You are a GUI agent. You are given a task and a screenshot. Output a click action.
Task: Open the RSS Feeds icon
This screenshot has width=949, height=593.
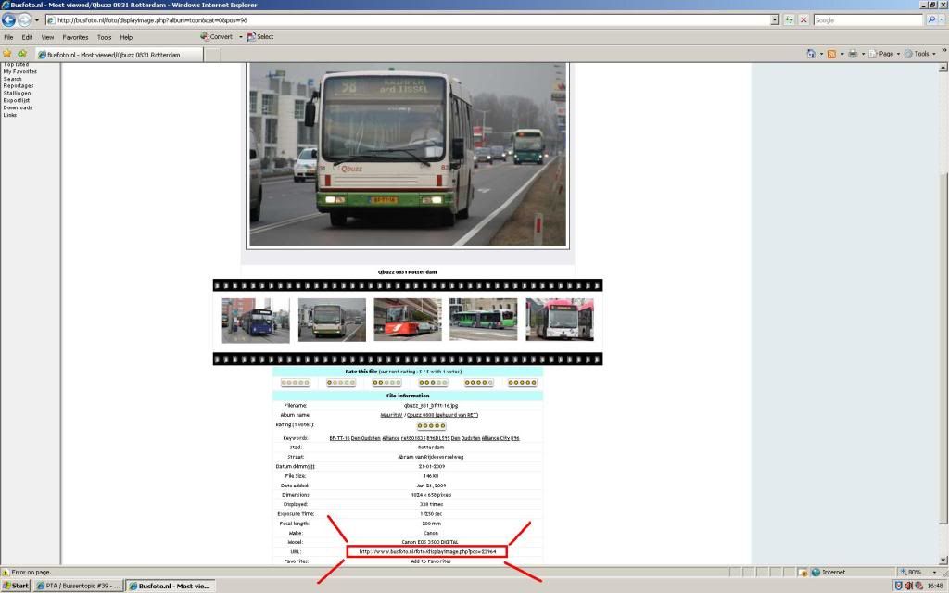pyautogui.click(x=831, y=54)
